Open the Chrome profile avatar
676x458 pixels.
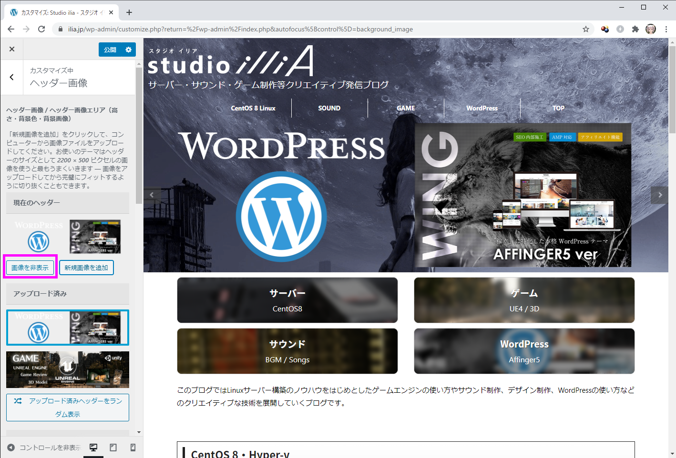651,29
